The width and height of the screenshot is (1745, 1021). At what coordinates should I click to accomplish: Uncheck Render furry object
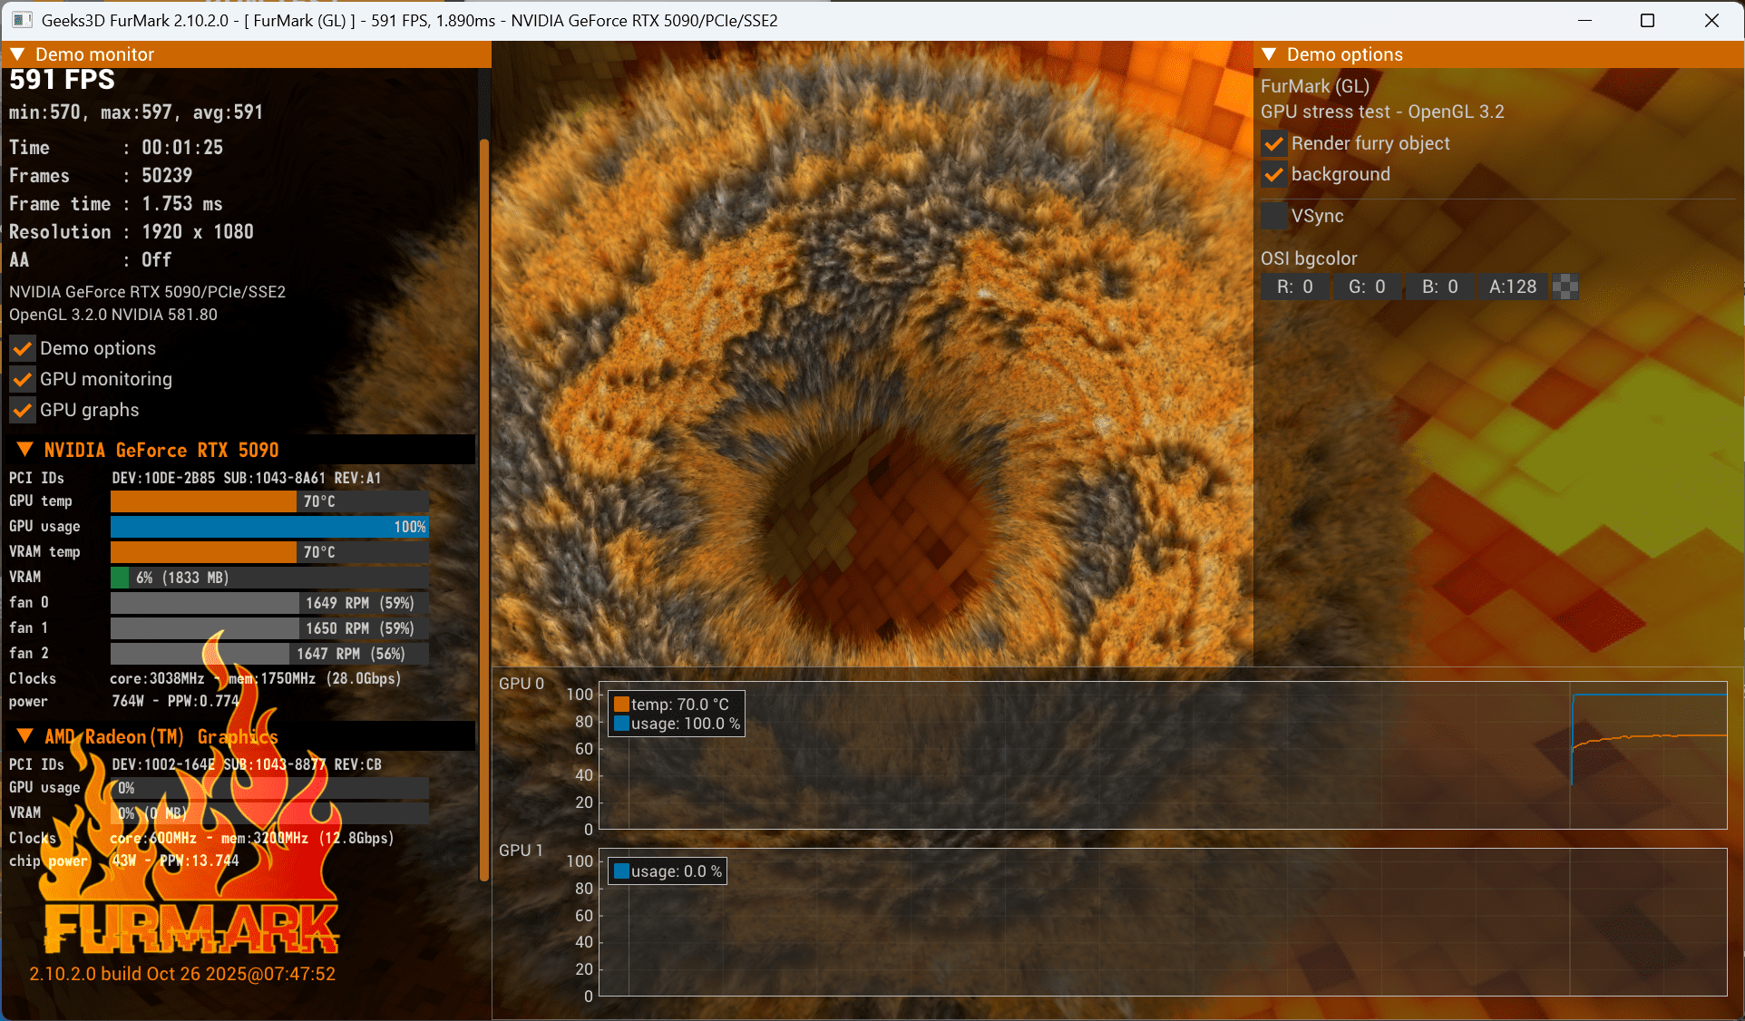click(1274, 144)
